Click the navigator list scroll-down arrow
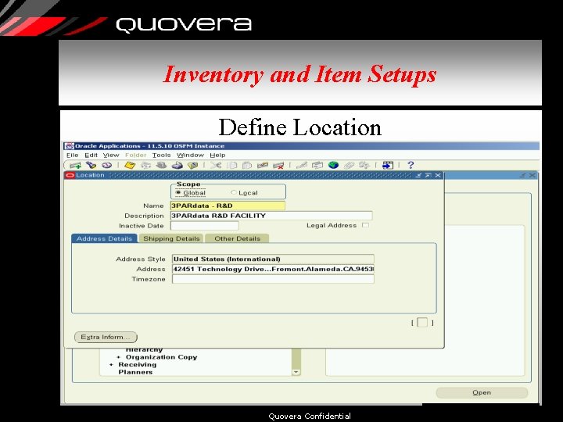Viewport: 563px width, 422px height. (x=296, y=372)
